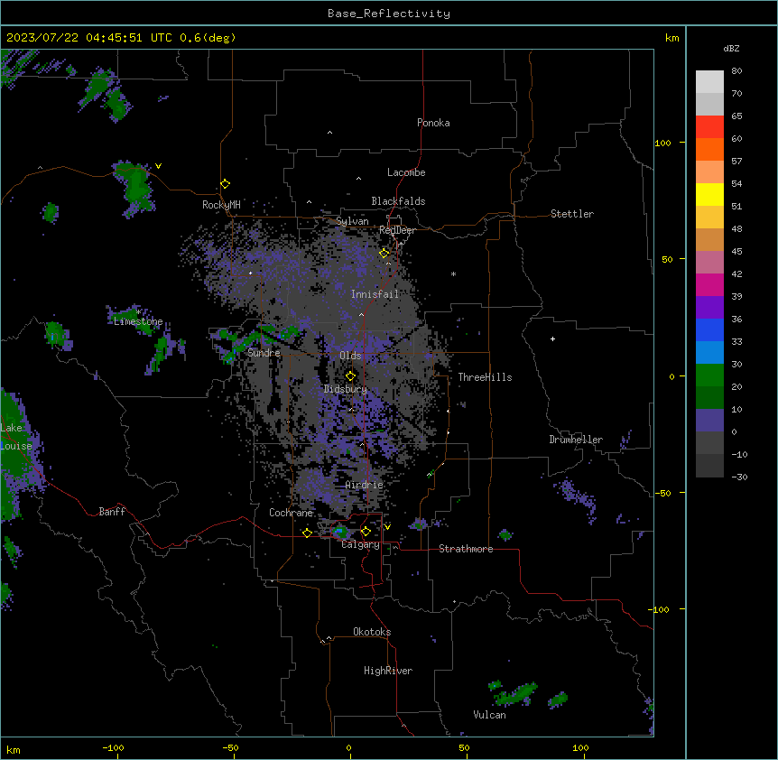Image resolution: width=778 pixels, height=760 pixels.
Task: Click the white caret marker west of Blackfalds
Action: click(309, 202)
